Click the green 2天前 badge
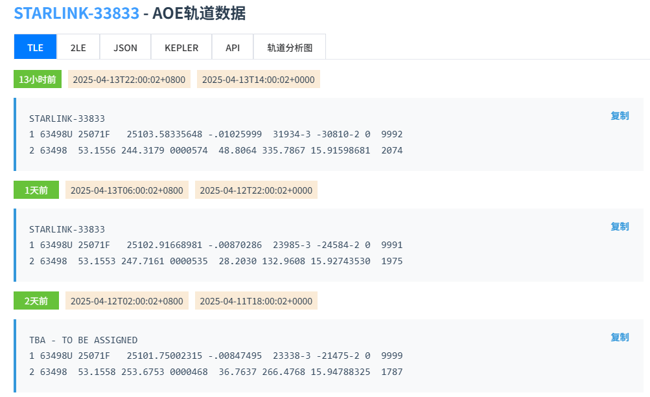 [36, 301]
